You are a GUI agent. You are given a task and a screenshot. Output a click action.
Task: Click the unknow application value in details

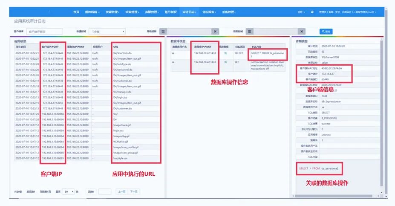[x=326, y=135]
